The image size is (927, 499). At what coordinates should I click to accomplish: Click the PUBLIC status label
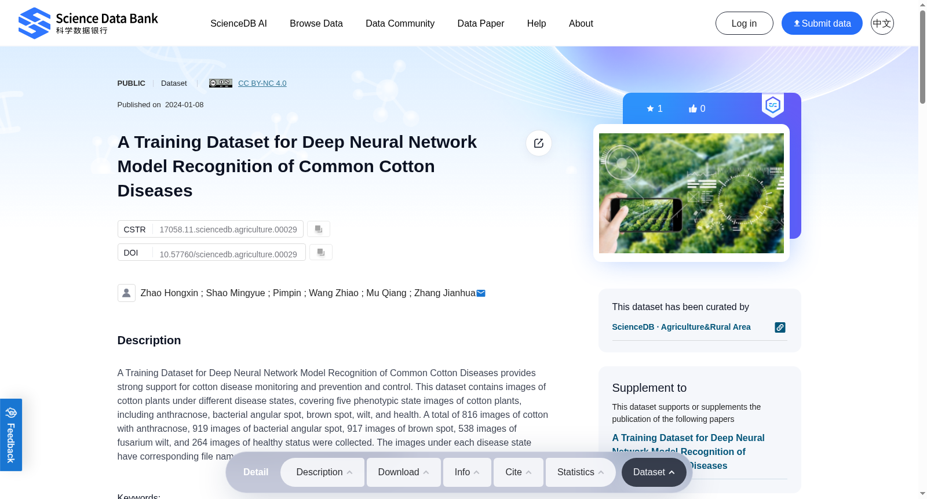tap(132, 83)
